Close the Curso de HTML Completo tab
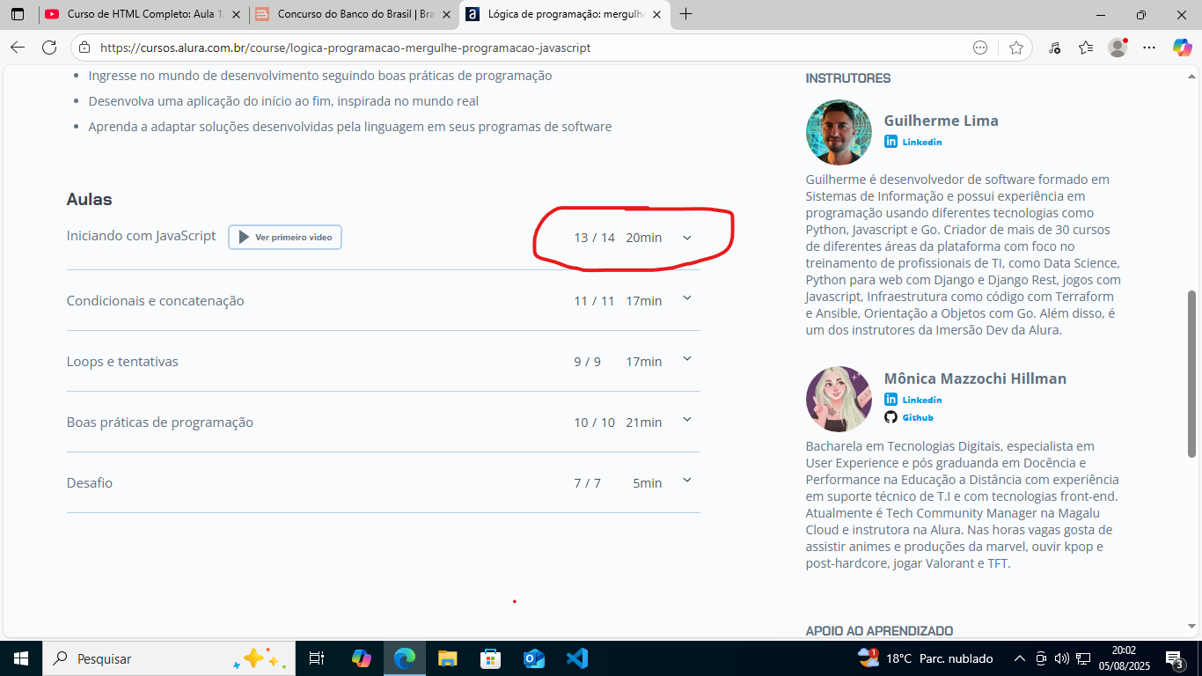Screen dimensions: 1202x676 click(x=236, y=14)
